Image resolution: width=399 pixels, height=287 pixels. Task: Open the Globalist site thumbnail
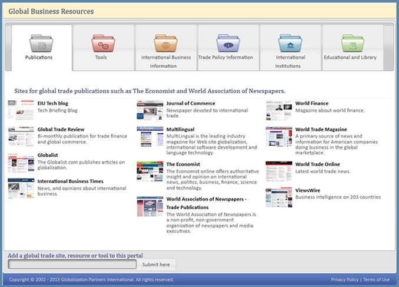click(21, 163)
